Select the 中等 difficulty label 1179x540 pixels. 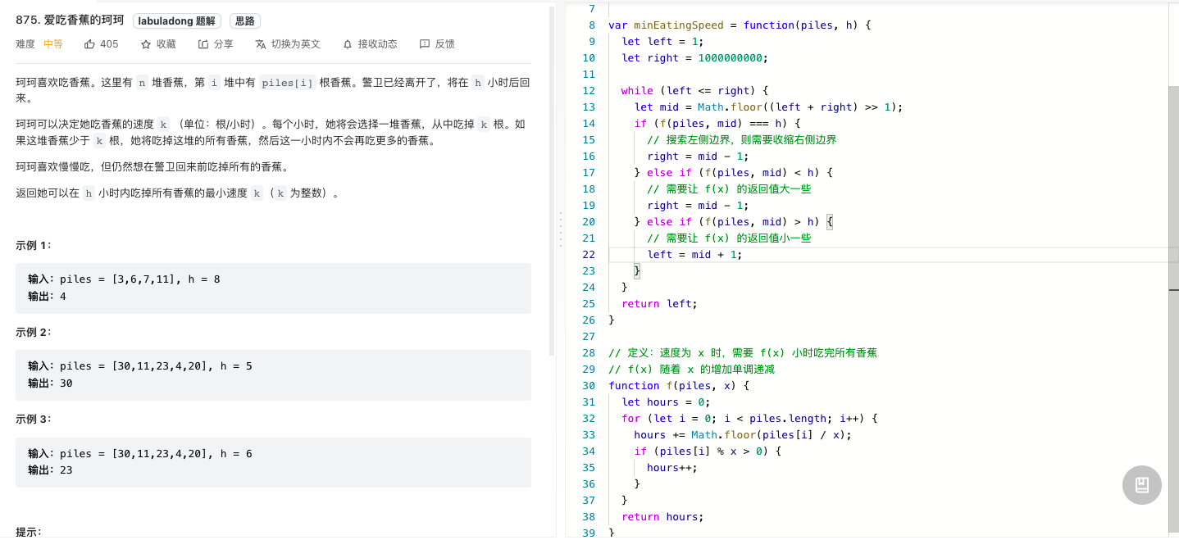53,44
